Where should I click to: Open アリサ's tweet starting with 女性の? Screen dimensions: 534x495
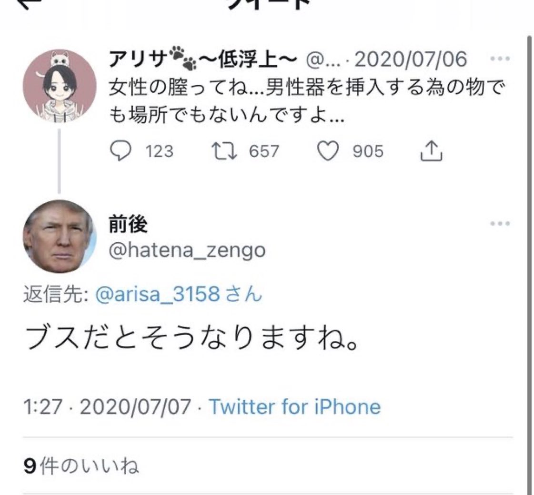(305, 101)
